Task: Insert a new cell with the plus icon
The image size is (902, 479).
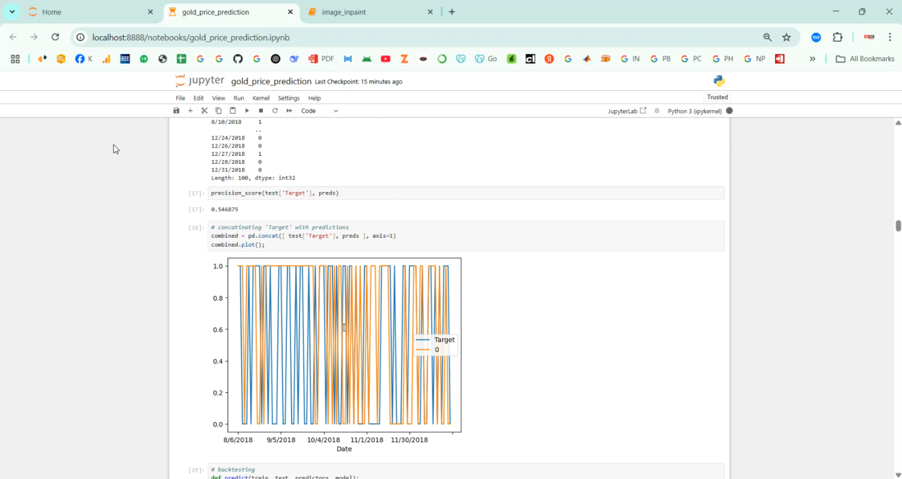Action: pos(191,111)
